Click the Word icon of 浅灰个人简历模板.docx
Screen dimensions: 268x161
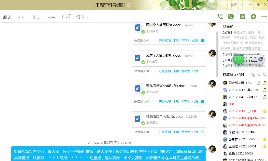point(138,58)
